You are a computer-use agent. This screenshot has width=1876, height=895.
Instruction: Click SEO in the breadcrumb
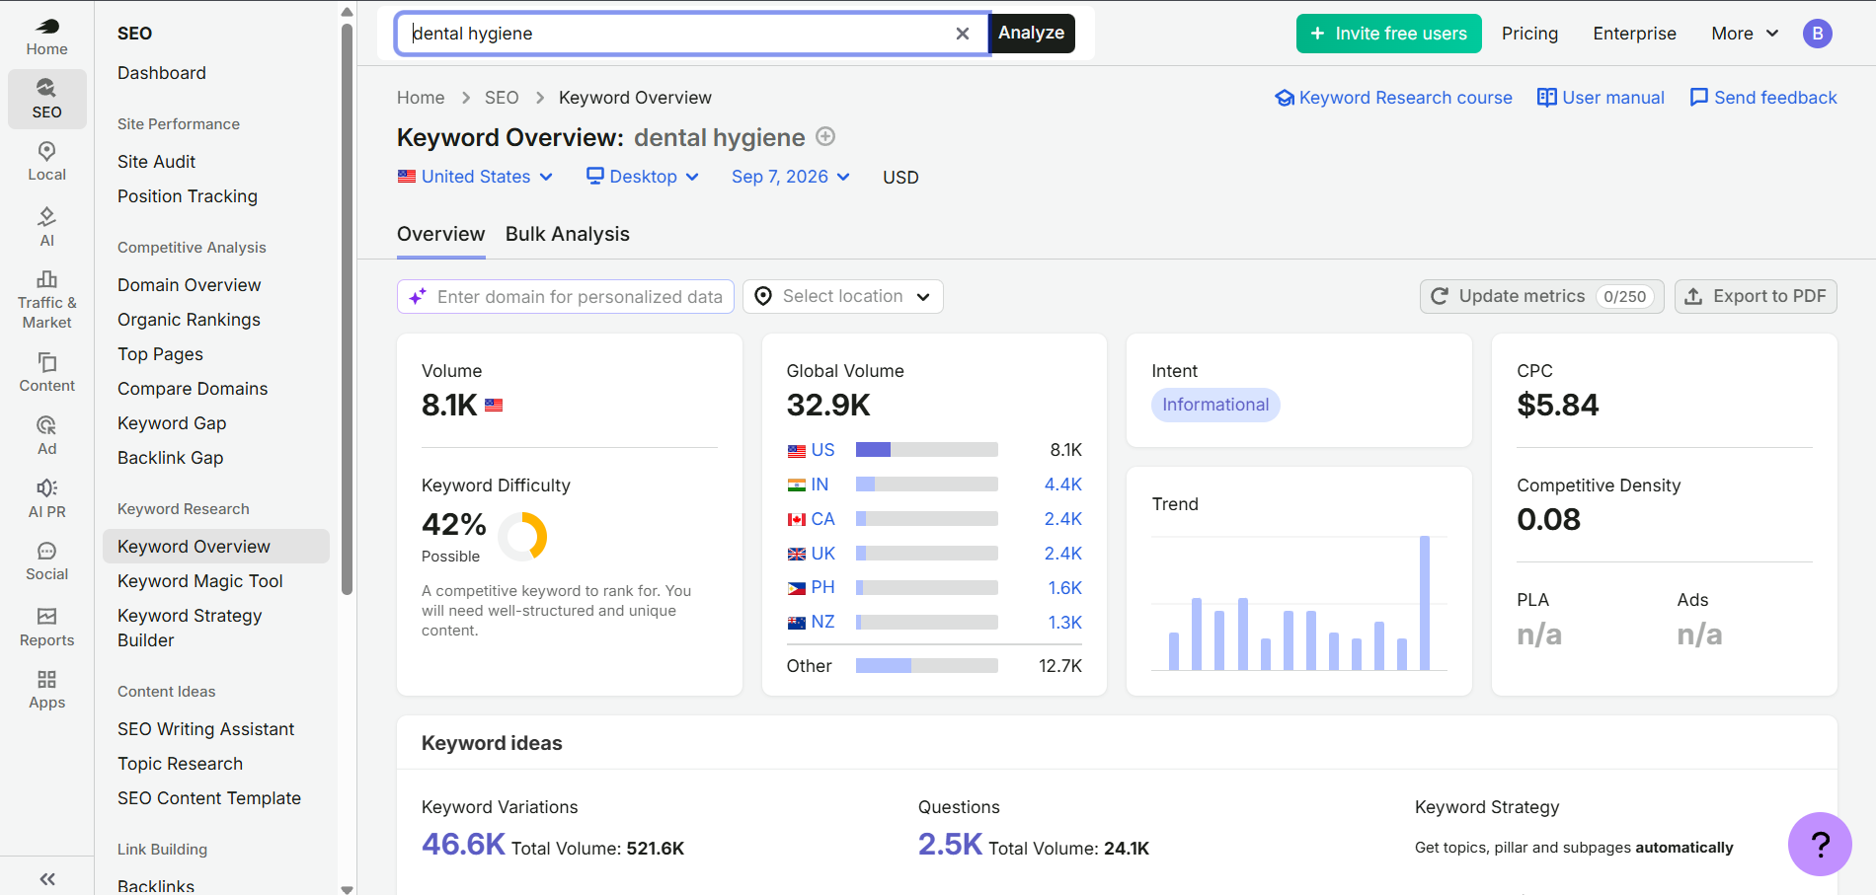pyautogui.click(x=502, y=98)
